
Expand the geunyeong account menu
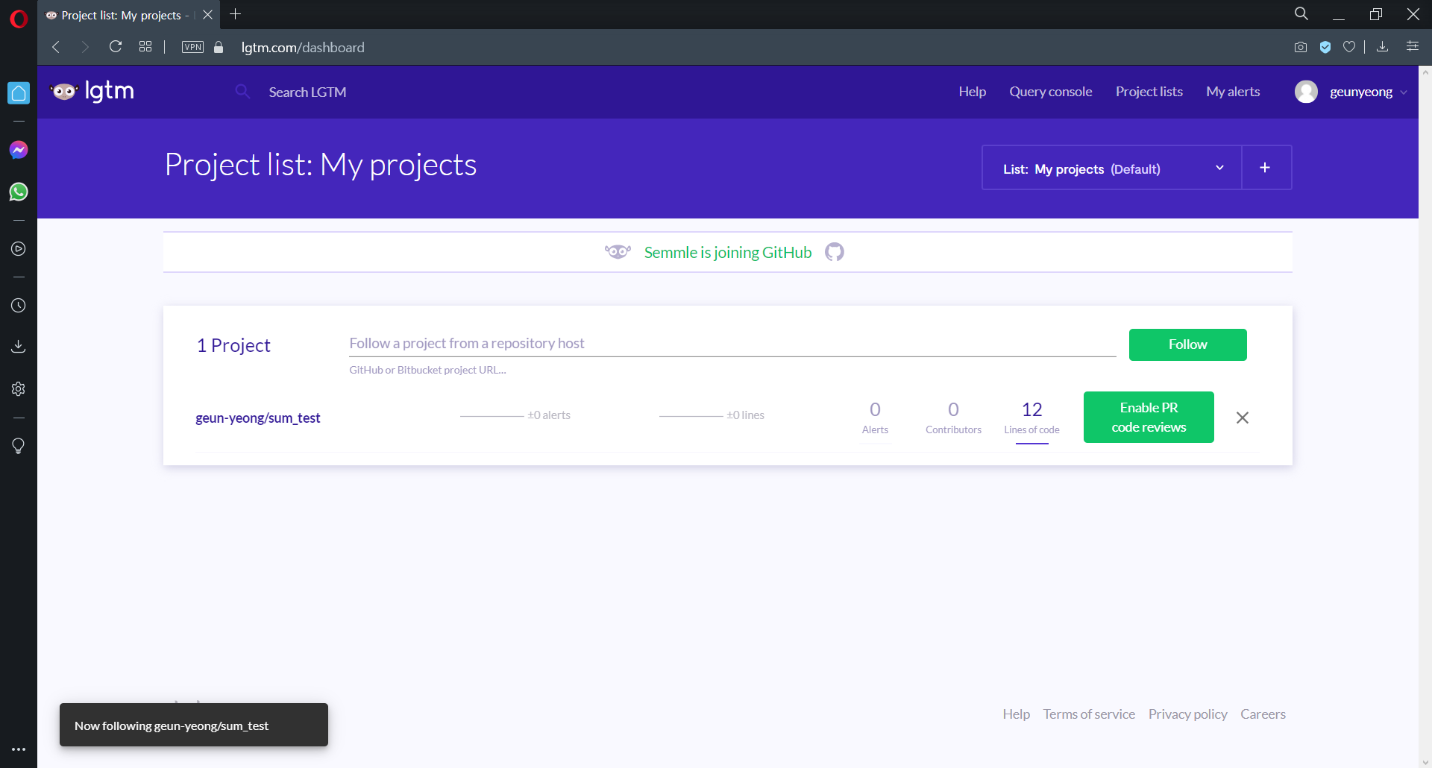(1369, 92)
